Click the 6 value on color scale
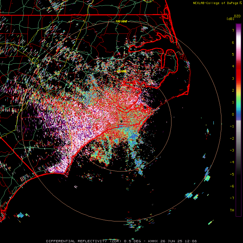The height and width of the screenshot is (243, 243). pyautogui.click(x=233, y=42)
